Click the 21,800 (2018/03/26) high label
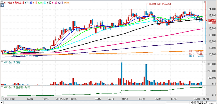Image resolution: width=217 pixels, height=104 pixels. 159,4
